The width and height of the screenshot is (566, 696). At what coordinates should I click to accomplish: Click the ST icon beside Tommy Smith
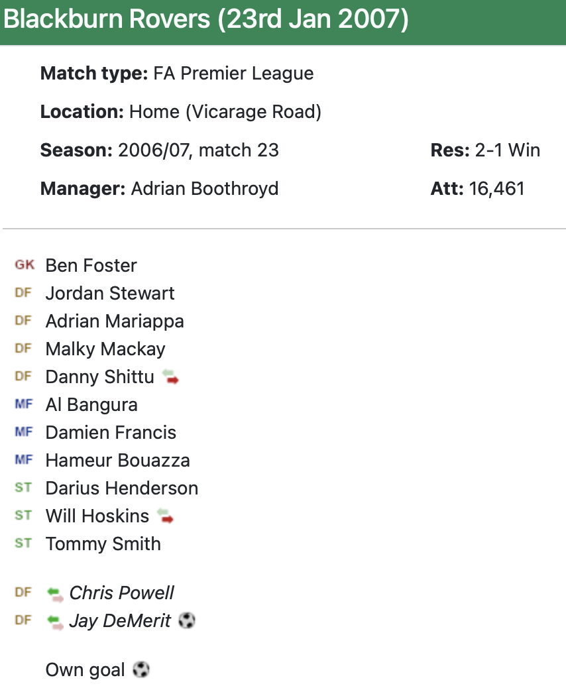pyautogui.click(x=23, y=544)
